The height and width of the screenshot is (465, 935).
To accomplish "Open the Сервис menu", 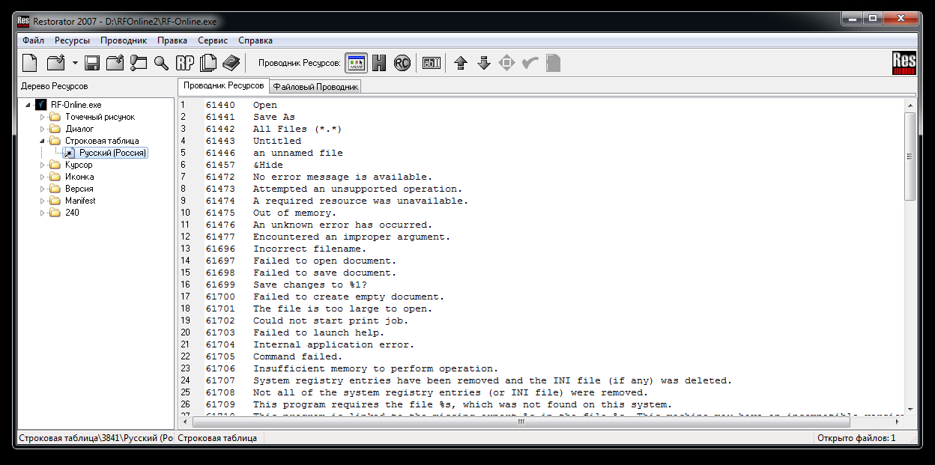I will coord(213,40).
